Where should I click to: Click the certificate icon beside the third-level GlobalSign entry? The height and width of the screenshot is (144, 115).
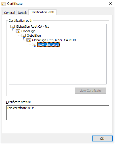[x=23, y=36]
